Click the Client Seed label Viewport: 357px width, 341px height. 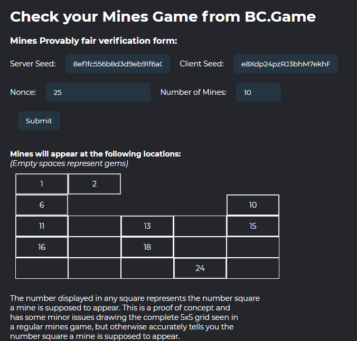(202, 64)
